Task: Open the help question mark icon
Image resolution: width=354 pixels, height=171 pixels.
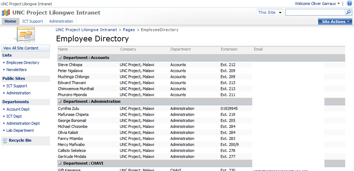Action: [349, 4]
